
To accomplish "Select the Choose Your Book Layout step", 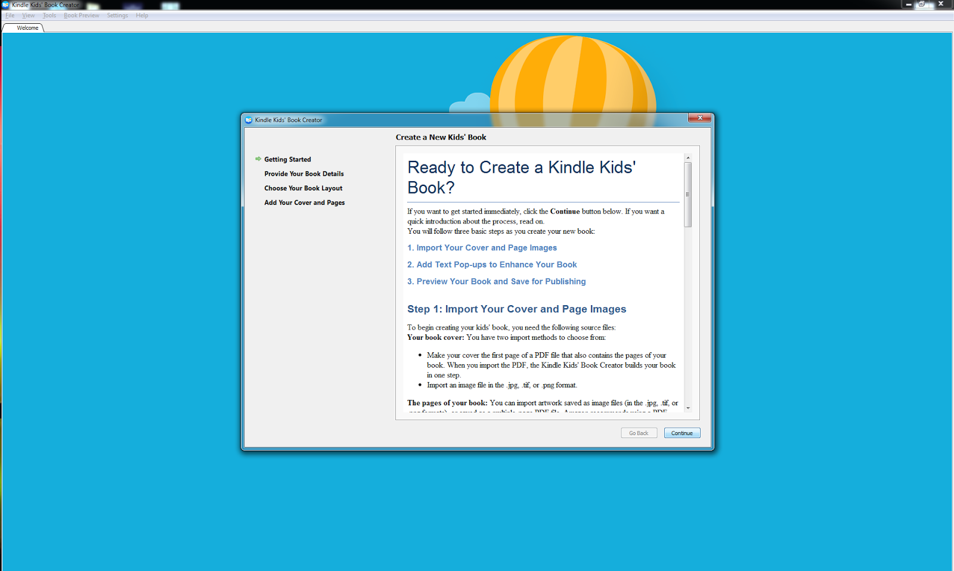I will [x=303, y=188].
